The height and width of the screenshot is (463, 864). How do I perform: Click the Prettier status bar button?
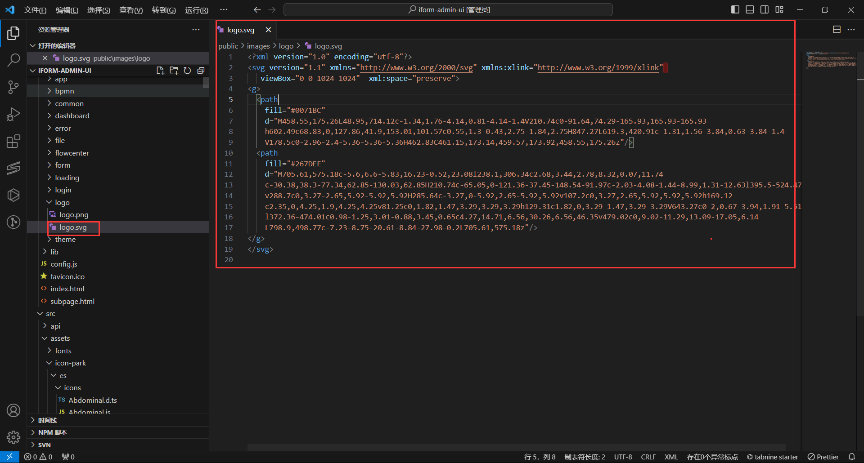(823, 457)
